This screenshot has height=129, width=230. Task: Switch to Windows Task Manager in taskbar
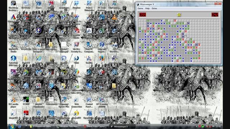[x=68, y=126]
